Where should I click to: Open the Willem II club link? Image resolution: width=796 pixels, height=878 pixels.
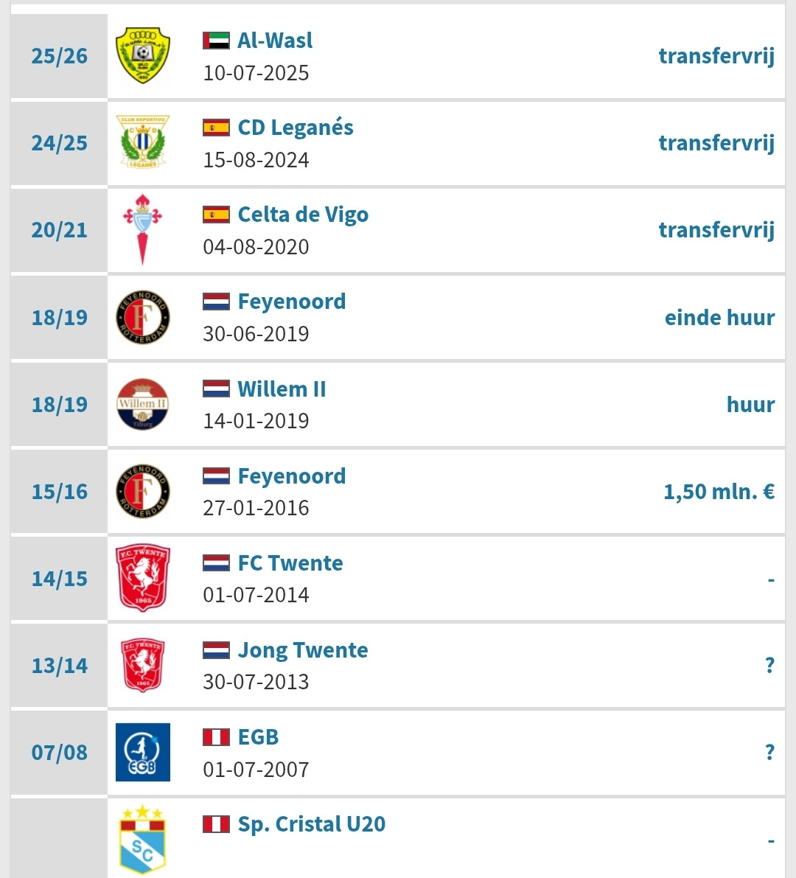(x=282, y=389)
